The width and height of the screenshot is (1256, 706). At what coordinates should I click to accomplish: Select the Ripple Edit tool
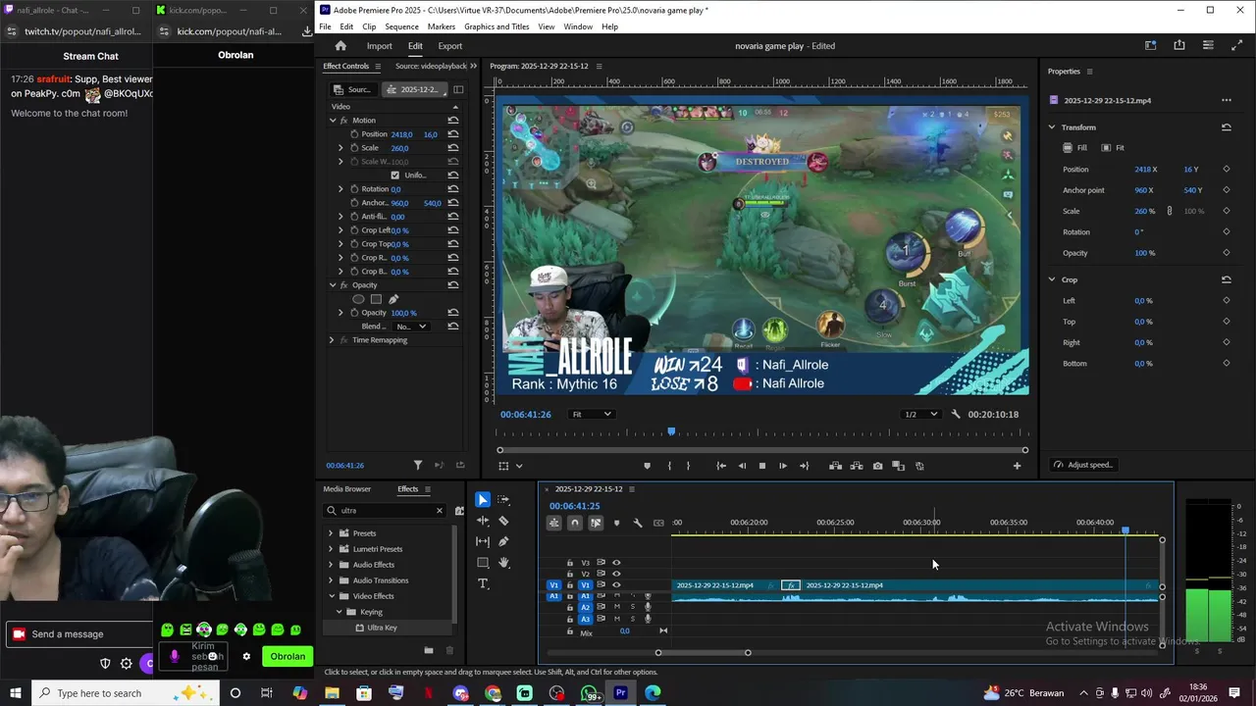click(x=483, y=521)
